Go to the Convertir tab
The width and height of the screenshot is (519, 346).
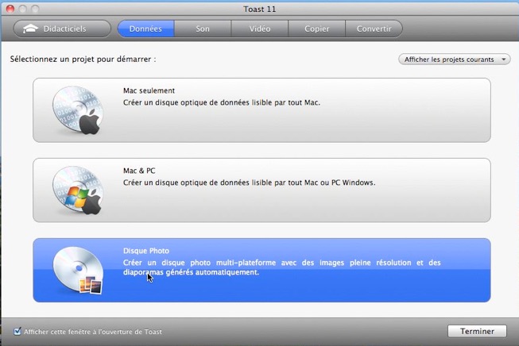click(x=374, y=29)
